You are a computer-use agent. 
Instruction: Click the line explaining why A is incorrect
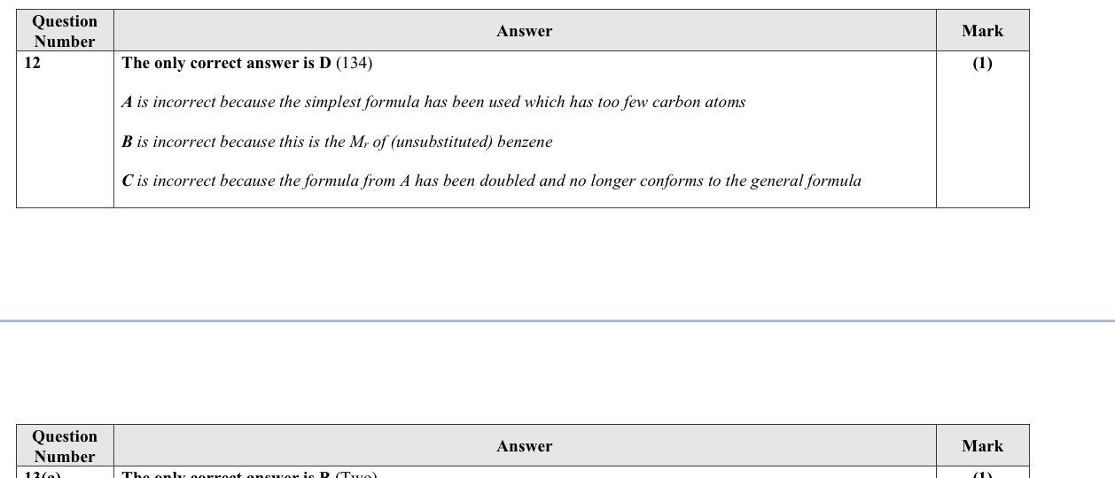pos(433,103)
